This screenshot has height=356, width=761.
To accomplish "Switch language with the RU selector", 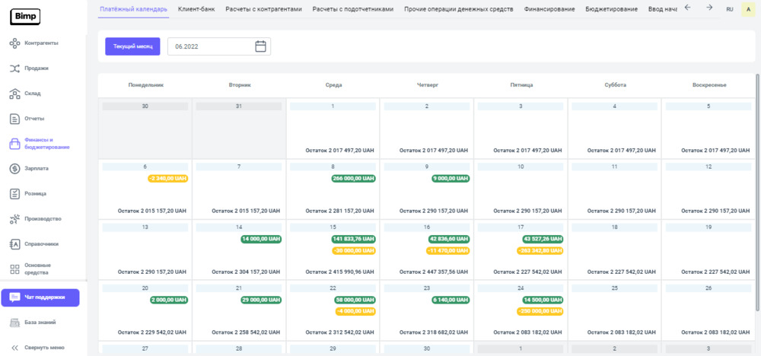I will pyautogui.click(x=730, y=9).
